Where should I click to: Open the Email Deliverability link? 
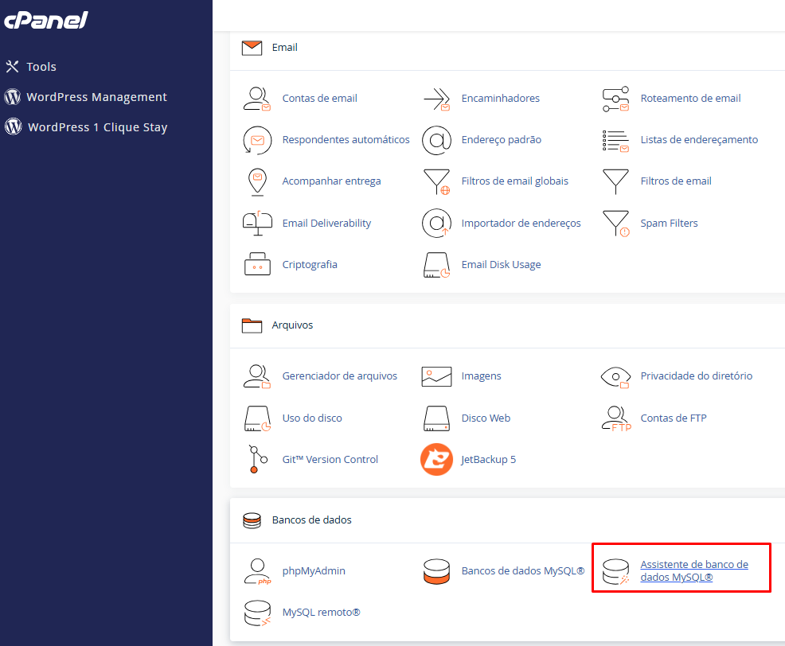(x=326, y=224)
